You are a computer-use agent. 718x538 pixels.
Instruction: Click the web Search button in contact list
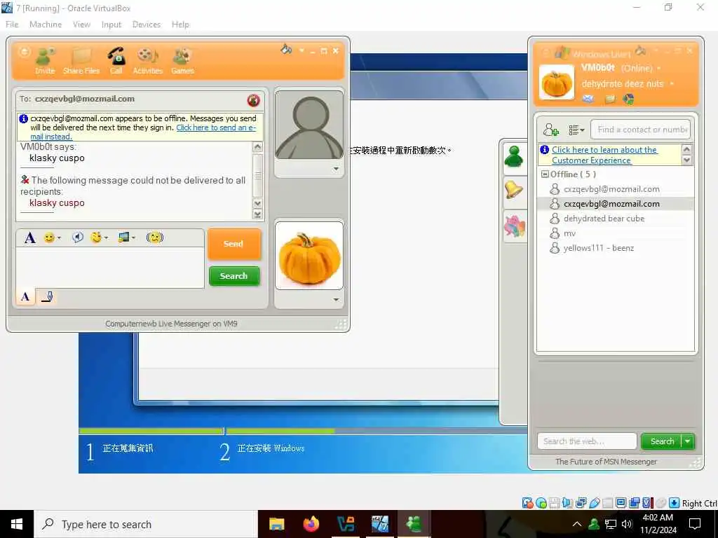click(662, 441)
